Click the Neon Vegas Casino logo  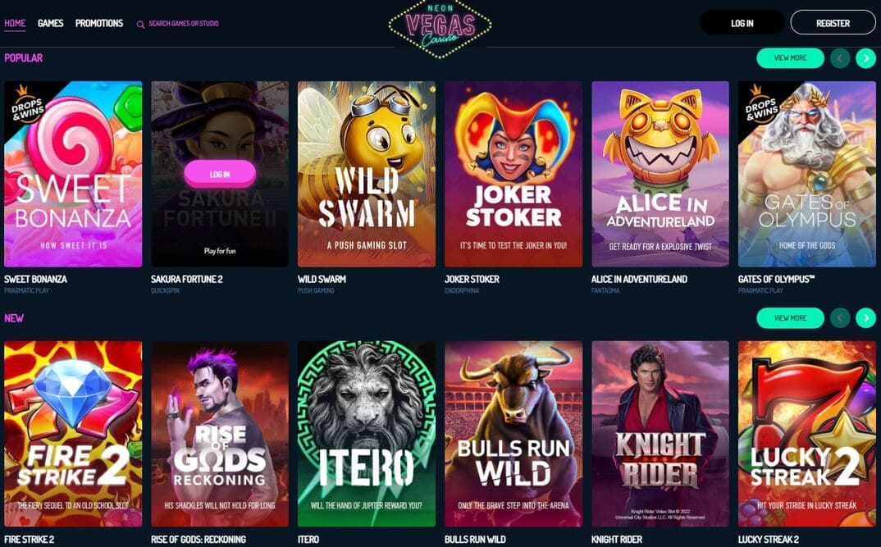(x=440, y=28)
